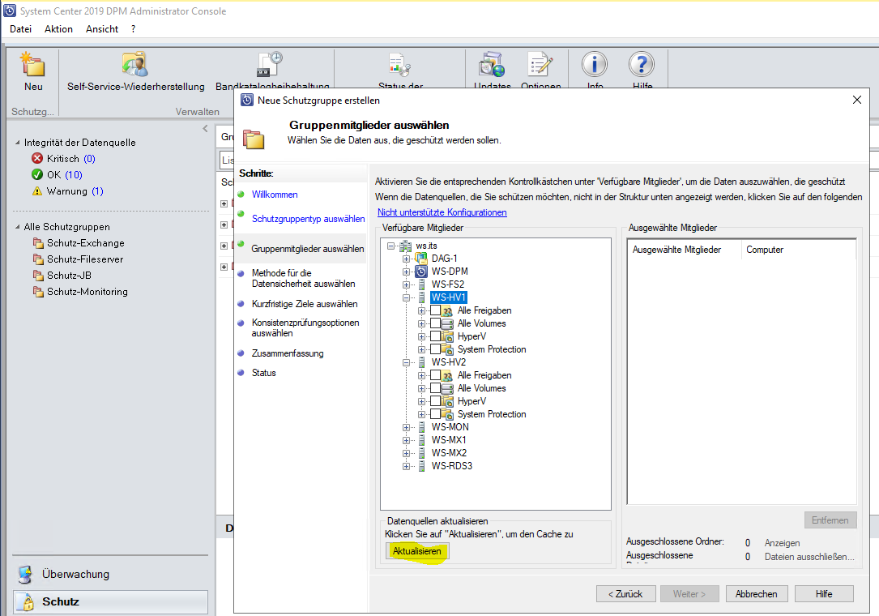
Task: Check Alle Freigaben under WS-HV1
Action: coord(436,310)
